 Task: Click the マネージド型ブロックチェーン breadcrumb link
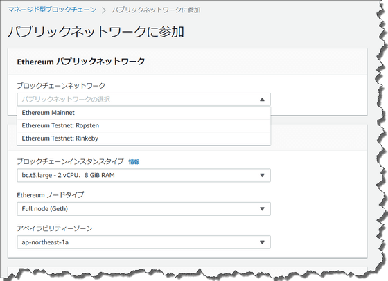coord(52,10)
